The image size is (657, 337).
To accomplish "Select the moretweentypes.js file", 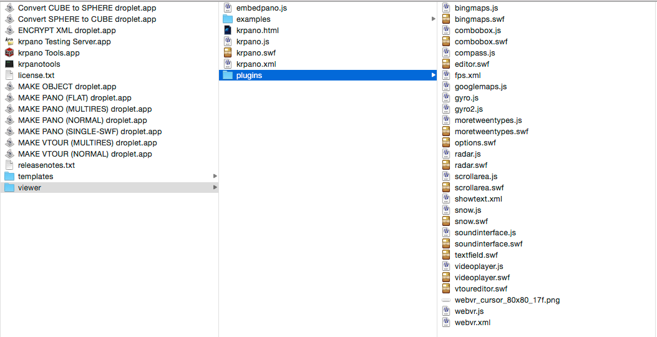I will [x=488, y=120].
